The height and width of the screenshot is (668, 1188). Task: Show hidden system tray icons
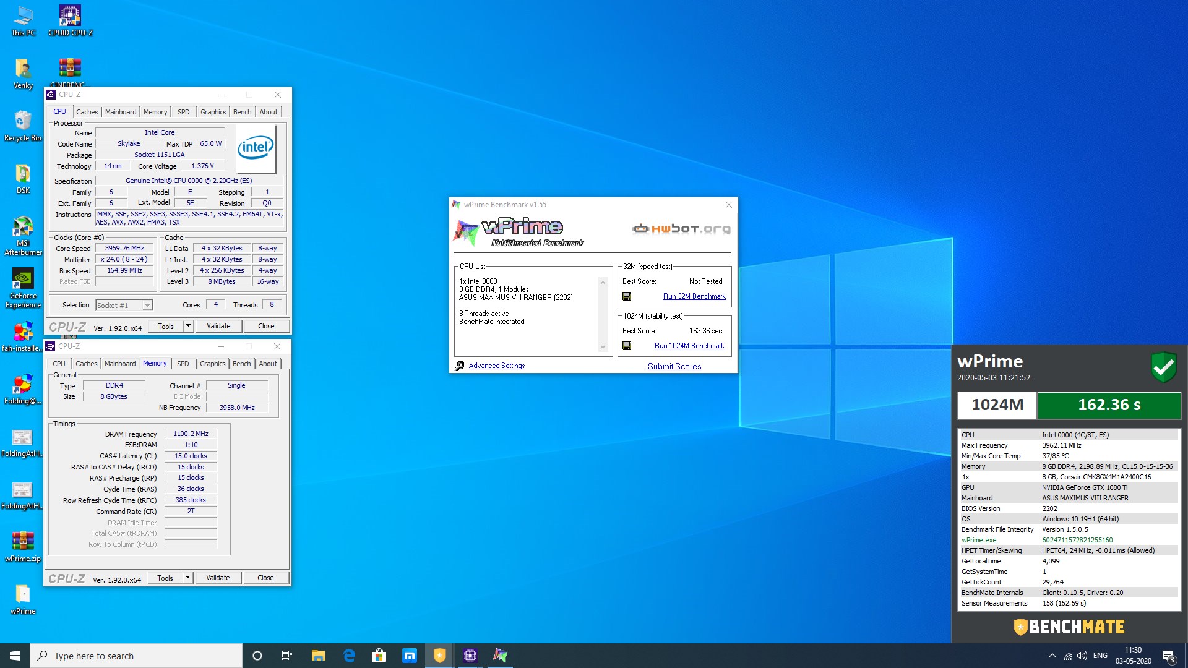(x=1052, y=656)
